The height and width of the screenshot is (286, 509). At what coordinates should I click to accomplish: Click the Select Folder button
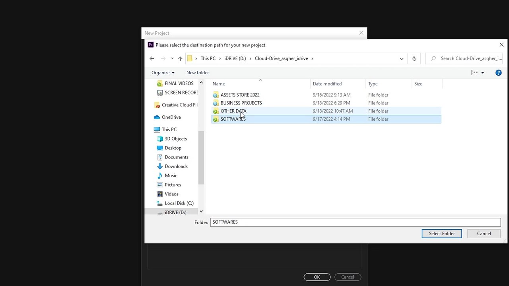tap(442, 234)
